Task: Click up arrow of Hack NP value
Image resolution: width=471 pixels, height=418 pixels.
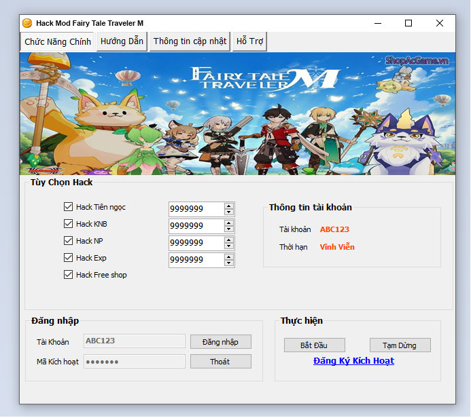Action: (229, 240)
